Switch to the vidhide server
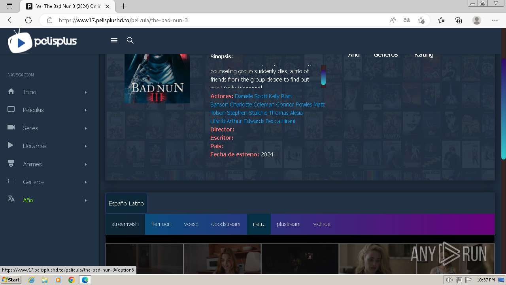Viewport: 506px width, 285px height. [x=322, y=224]
